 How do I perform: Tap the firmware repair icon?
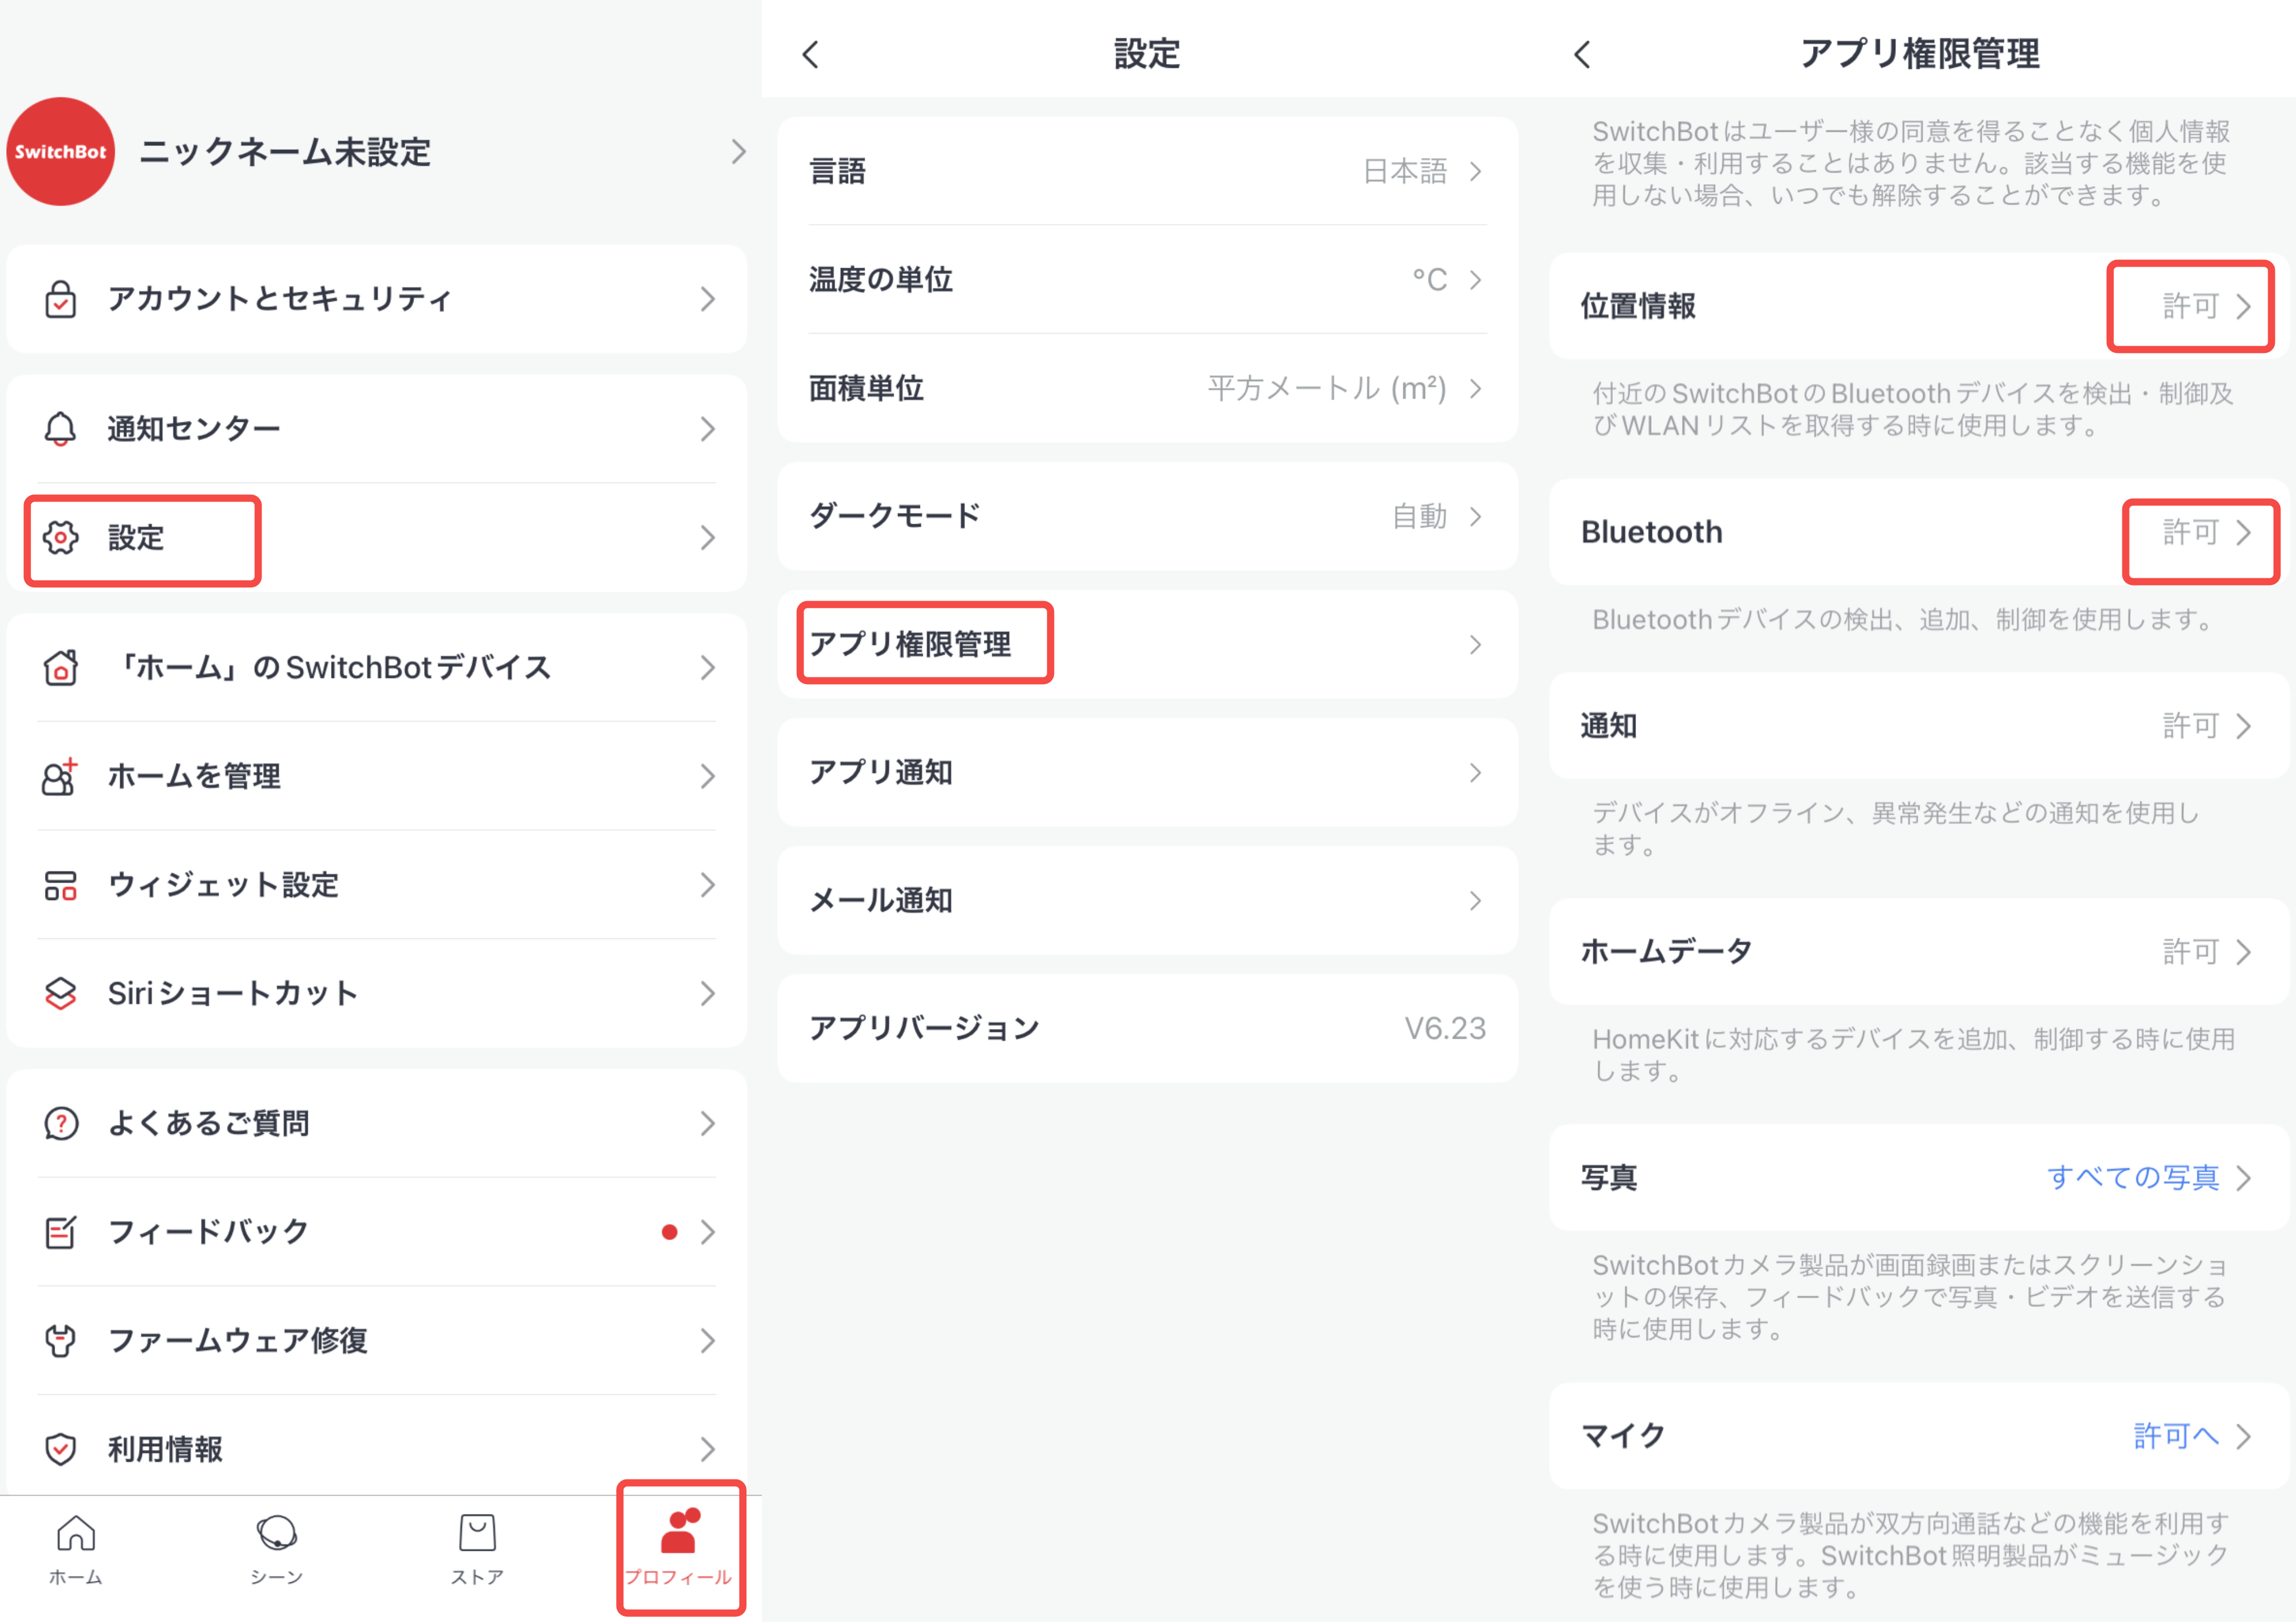tap(61, 1340)
